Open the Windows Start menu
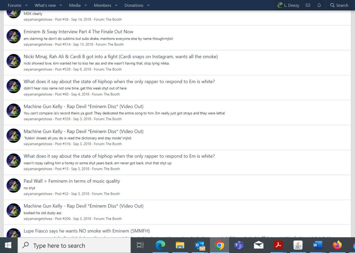Screen dimensions: 355x253 coord(8,245)
